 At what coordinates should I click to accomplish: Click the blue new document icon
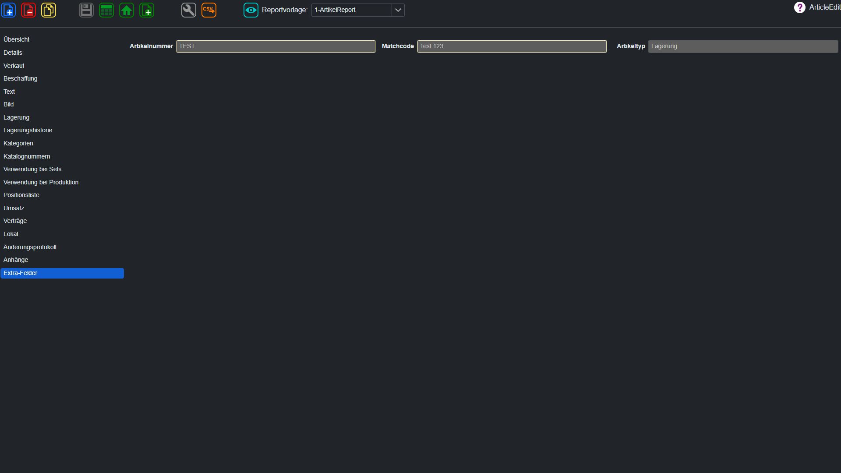click(x=8, y=10)
